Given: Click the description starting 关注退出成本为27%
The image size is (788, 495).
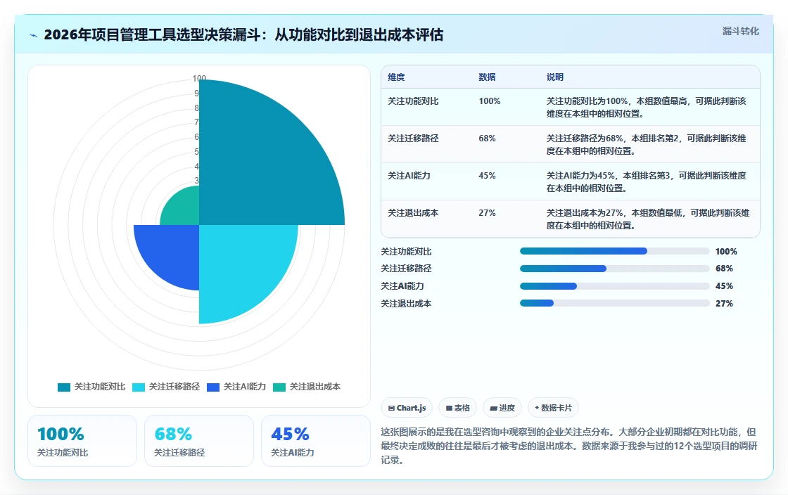Looking at the screenshot, I should point(648,219).
